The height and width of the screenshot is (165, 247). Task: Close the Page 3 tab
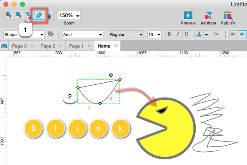tap(32, 46)
